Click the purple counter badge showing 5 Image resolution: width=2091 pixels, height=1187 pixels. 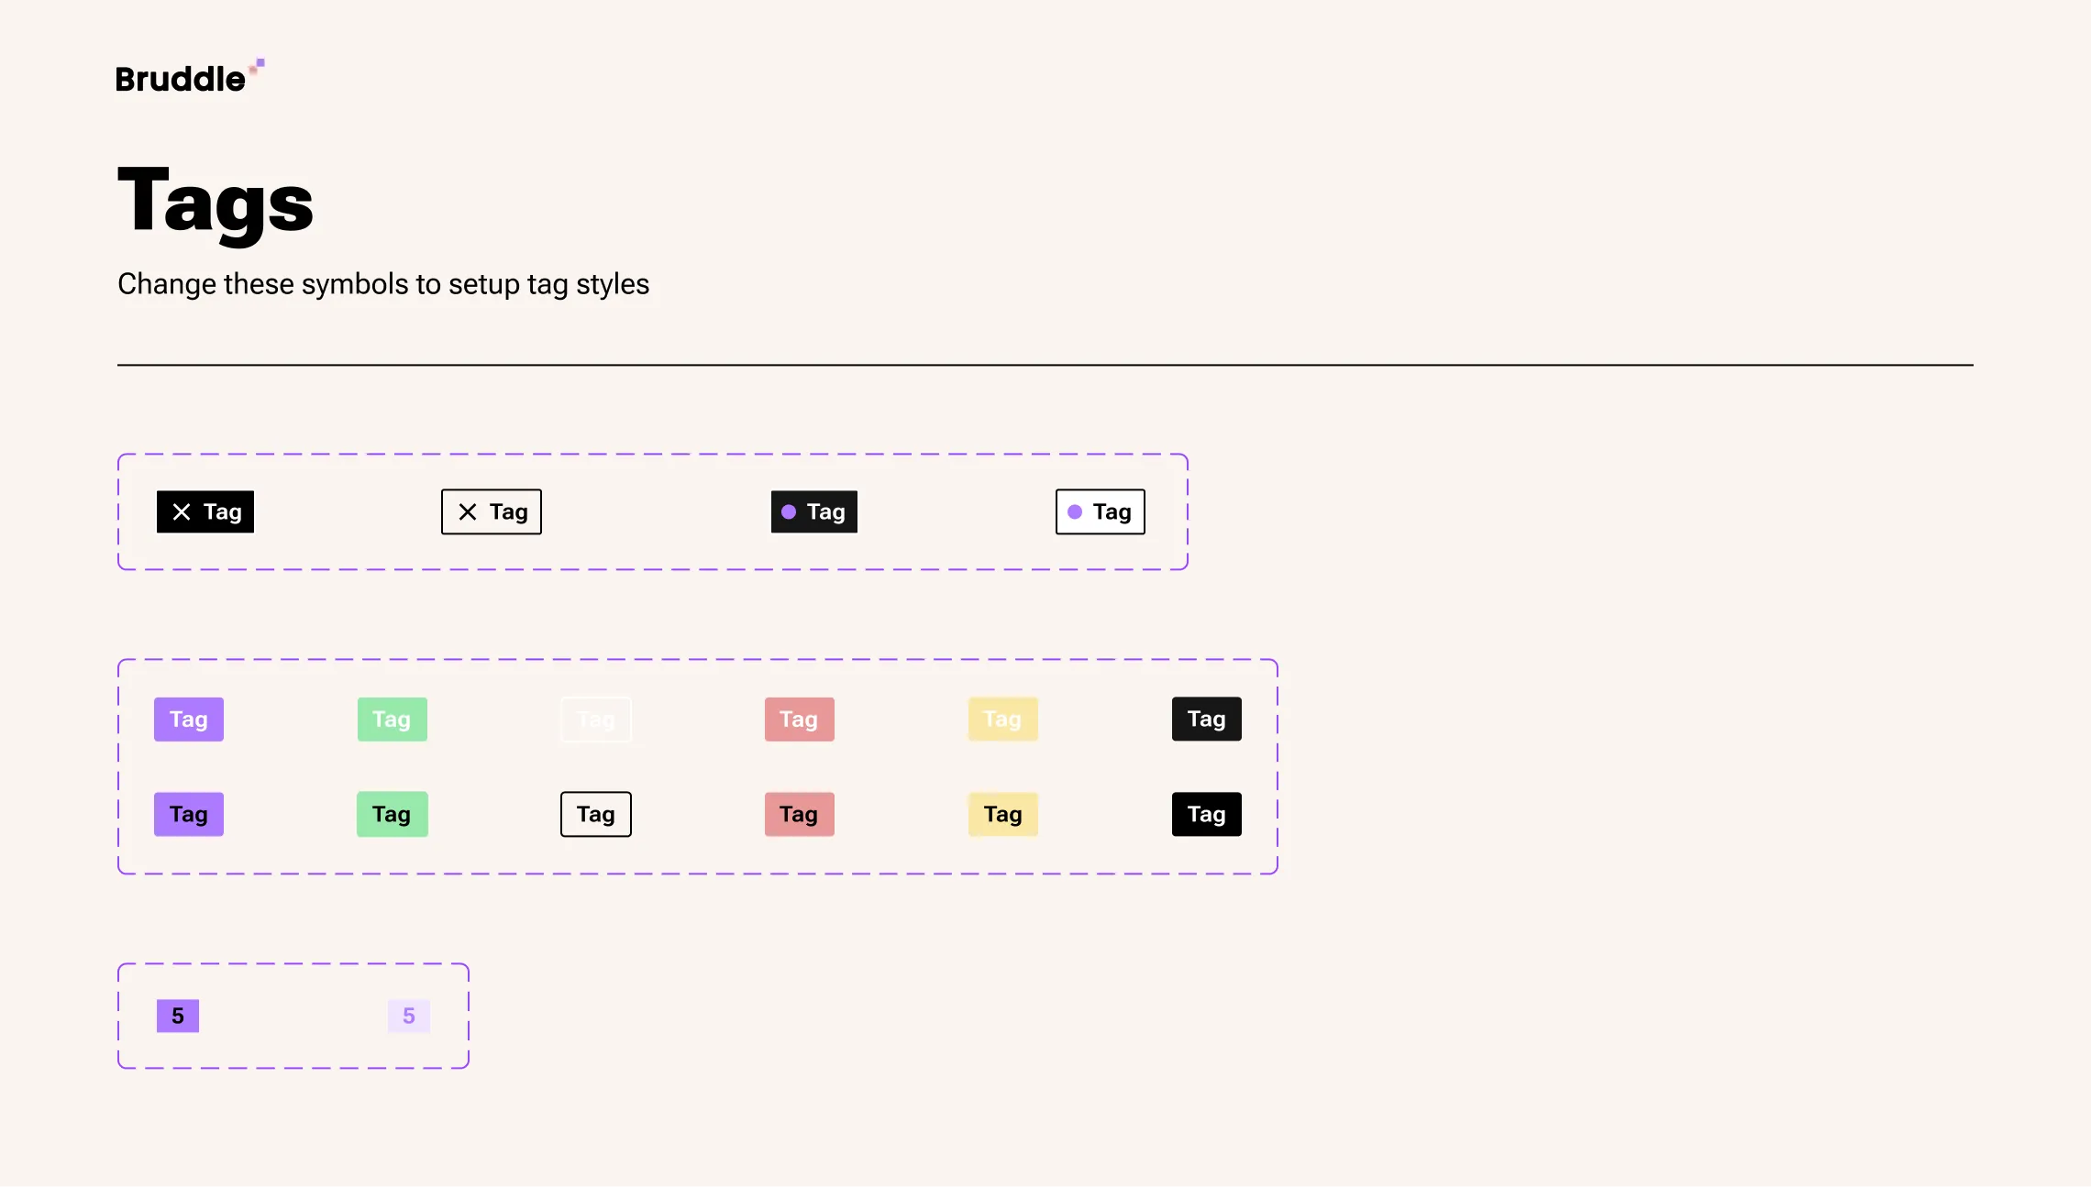(177, 1015)
